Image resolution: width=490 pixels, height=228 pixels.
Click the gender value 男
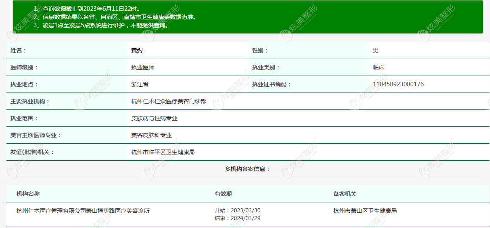[376, 50]
